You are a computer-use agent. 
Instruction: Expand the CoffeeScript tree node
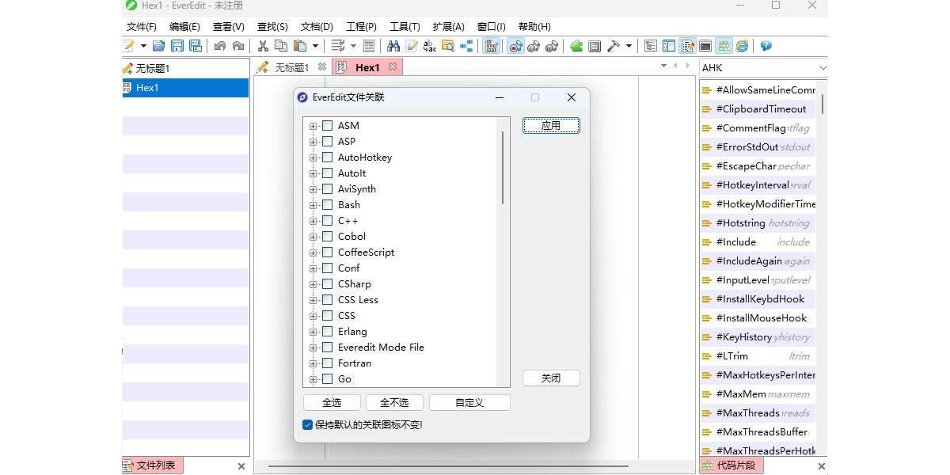(x=313, y=252)
